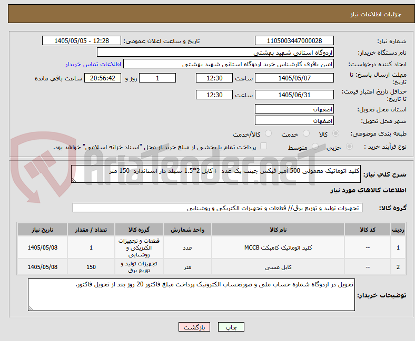Toggle the Islamic treasury bonds payment checkbox

coord(264,146)
